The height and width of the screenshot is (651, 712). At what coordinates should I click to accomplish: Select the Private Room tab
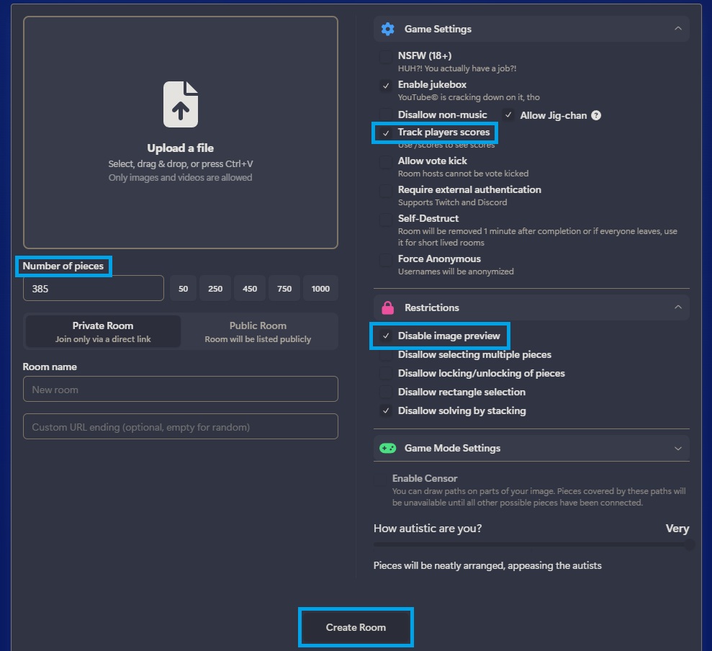pos(103,332)
